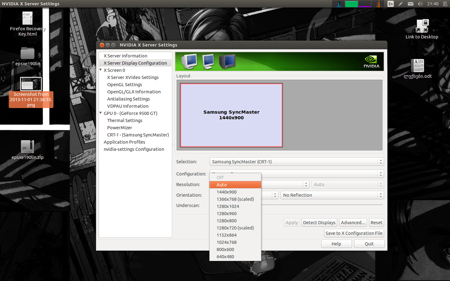Click the pen indicator in top panel
The image size is (450, 281).
pos(401,4)
